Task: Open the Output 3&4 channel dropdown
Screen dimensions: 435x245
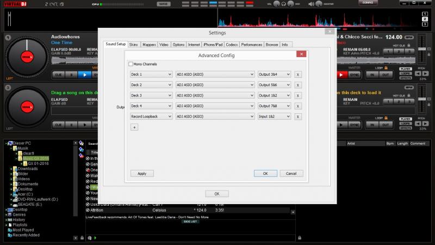Action: pyautogui.click(x=274, y=75)
